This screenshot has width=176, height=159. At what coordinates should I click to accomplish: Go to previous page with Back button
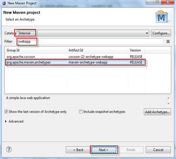[78, 150]
